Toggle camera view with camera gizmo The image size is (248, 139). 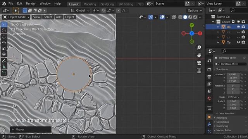199,63
